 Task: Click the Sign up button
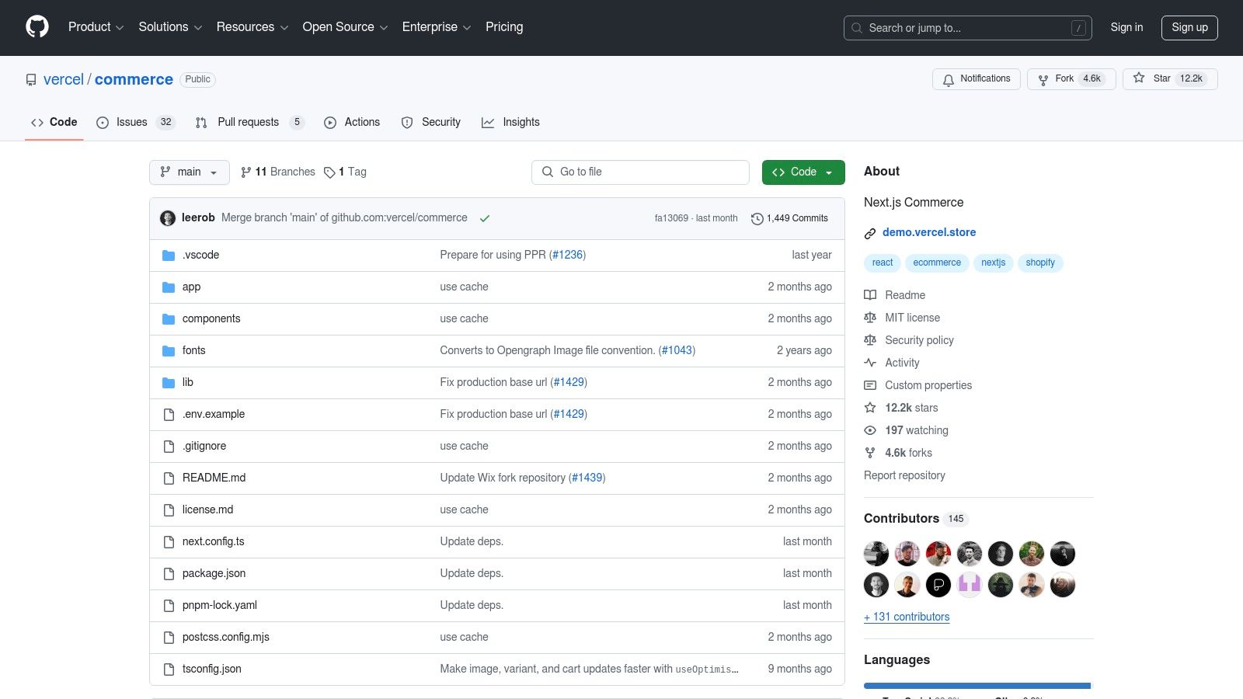coord(1189,27)
